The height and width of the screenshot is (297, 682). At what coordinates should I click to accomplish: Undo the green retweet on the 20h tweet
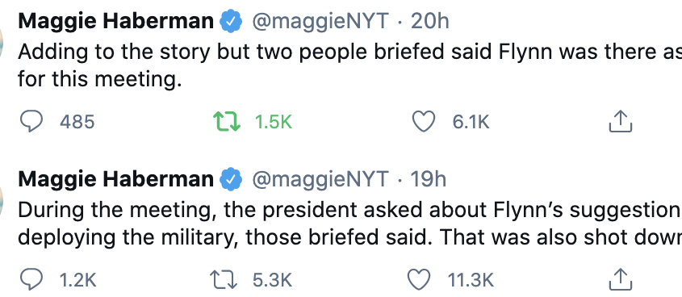click(x=226, y=122)
